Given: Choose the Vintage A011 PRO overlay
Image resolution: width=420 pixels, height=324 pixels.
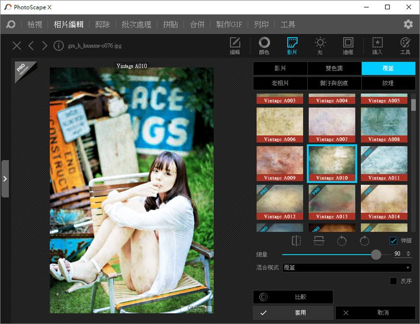Looking at the screenshot, I should (384, 164).
